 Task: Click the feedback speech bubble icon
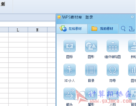coord(132,17)
